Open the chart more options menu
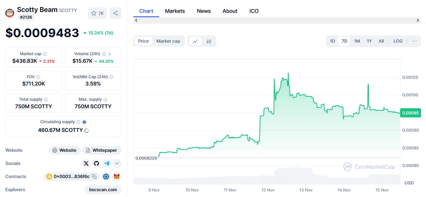Viewport: 426px width, 197px height. point(414,41)
